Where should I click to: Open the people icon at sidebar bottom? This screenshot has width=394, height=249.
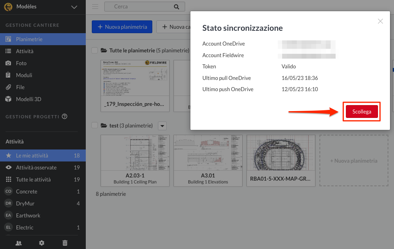(18, 243)
